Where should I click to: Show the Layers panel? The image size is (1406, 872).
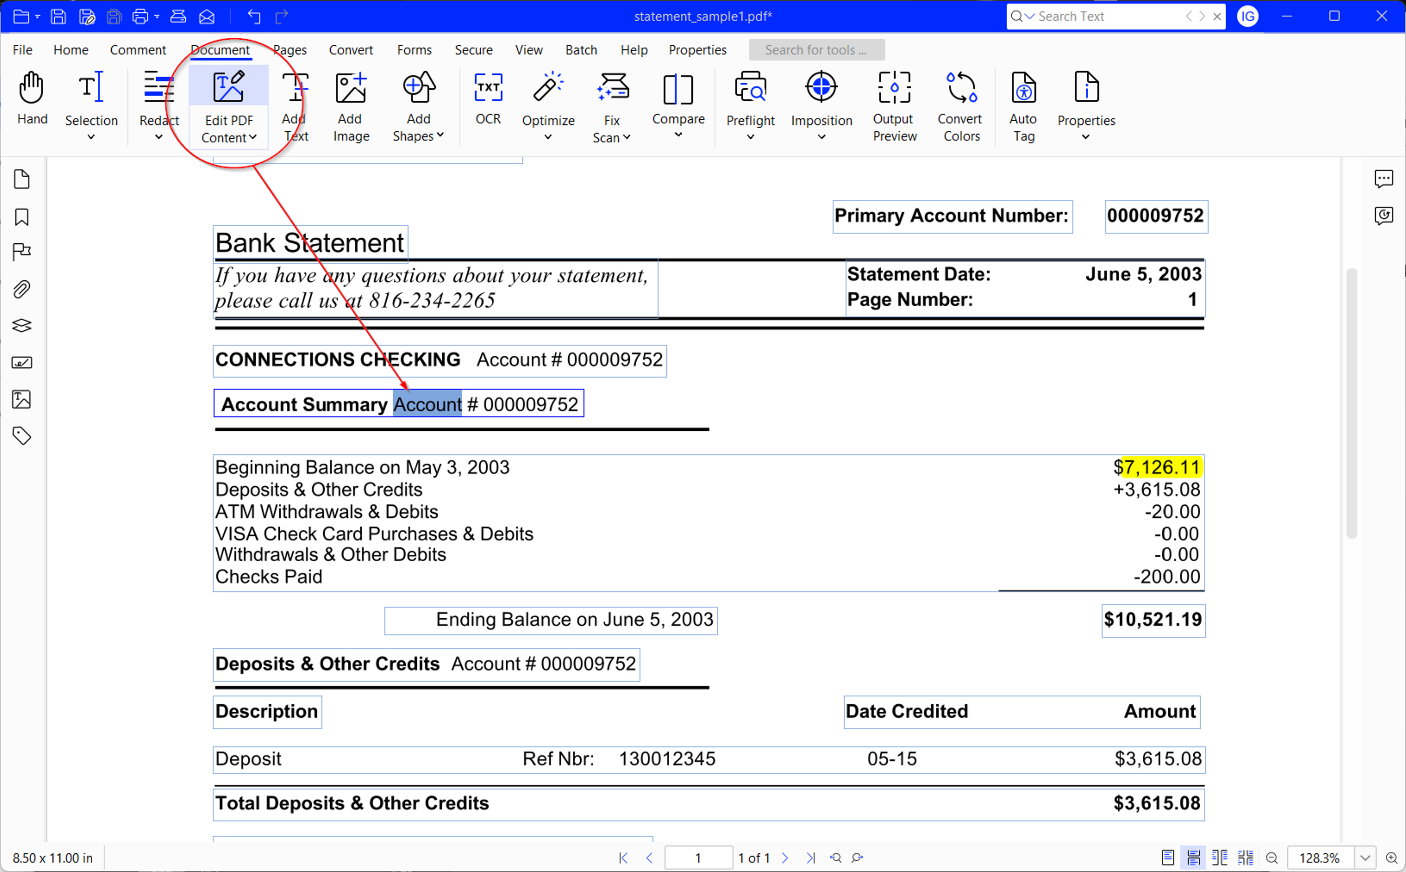point(22,326)
